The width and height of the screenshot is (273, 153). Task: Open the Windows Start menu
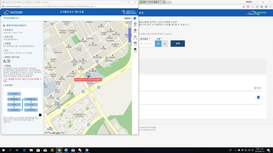(x=3, y=150)
